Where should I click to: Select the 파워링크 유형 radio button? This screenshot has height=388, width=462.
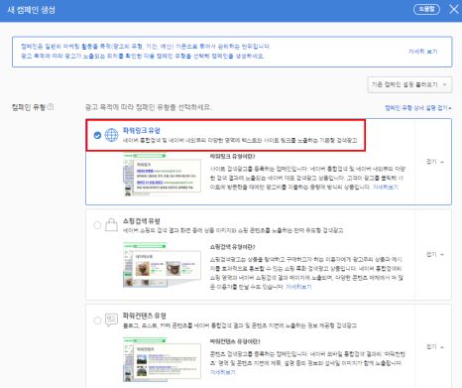pos(97,135)
